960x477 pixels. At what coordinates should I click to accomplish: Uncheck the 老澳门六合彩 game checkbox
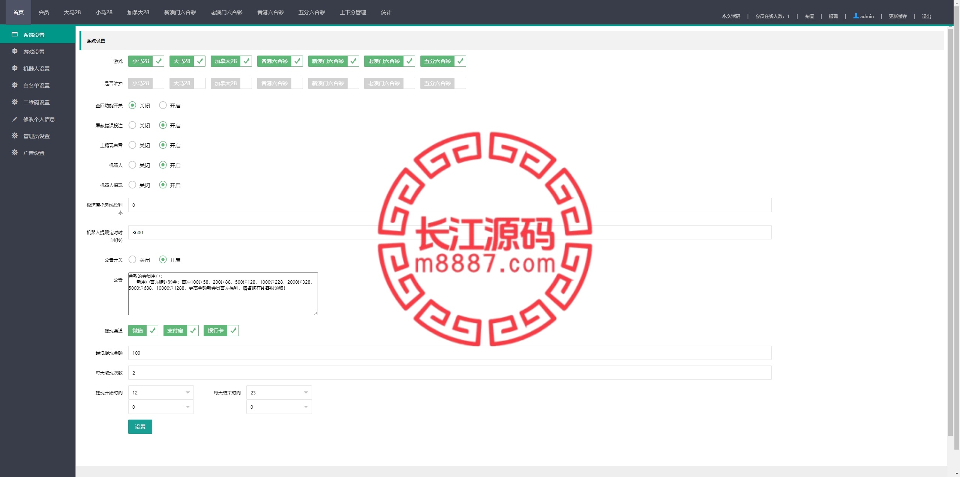pyautogui.click(x=389, y=61)
